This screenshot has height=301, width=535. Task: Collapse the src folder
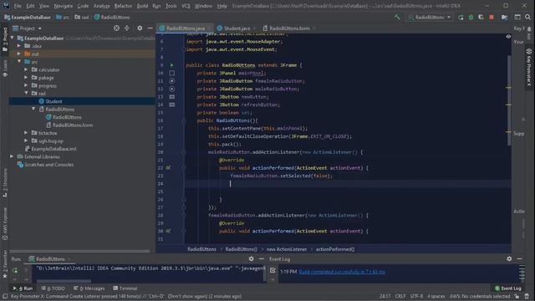(19, 61)
